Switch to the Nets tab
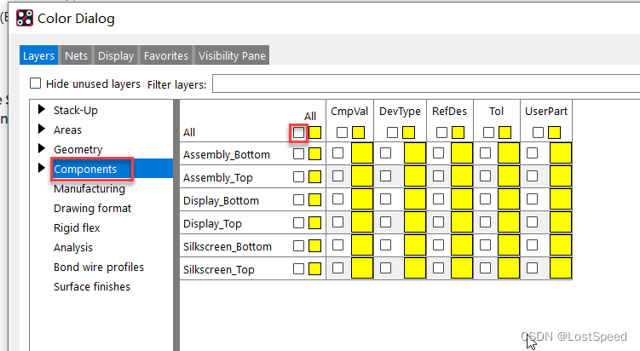This screenshot has width=640, height=351. [x=76, y=56]
